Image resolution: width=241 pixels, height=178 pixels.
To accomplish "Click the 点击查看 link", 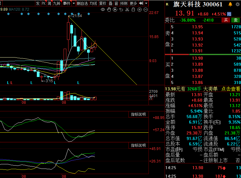I will point(231,89).
